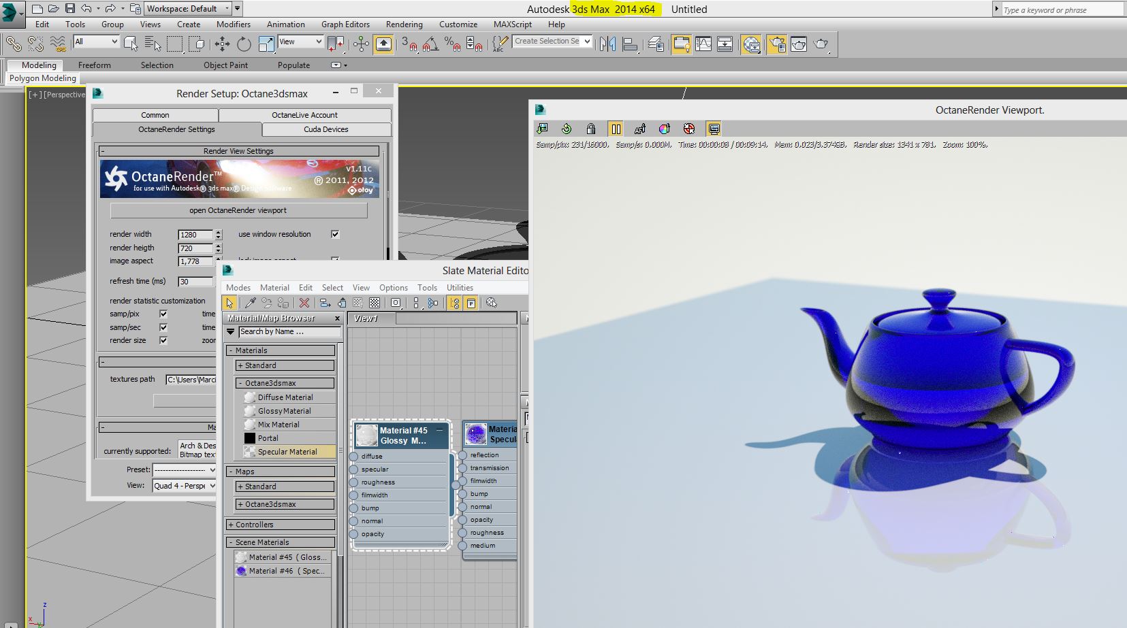Switch to OctaneLive Account tab
Screen dimensions: 1127x628
pyautogui.click(x=304, y=115)
